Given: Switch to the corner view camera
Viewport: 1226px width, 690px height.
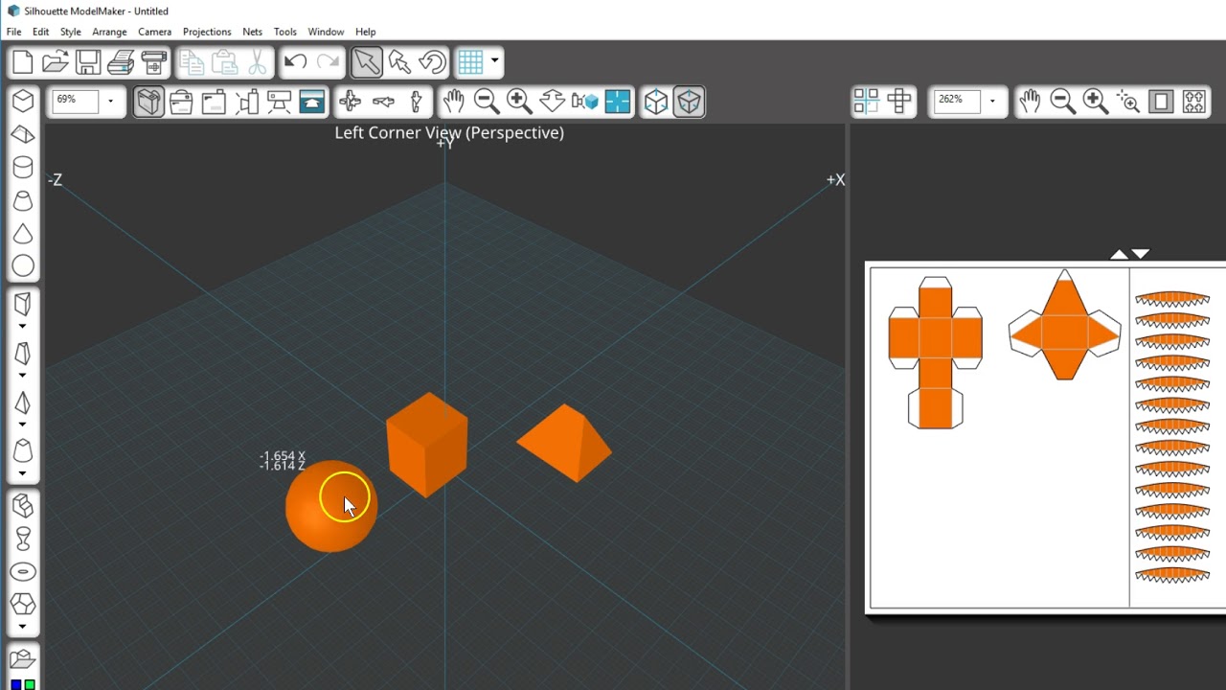Looking at the screenshot, I should pyautogui.click(x=148, y=102).
